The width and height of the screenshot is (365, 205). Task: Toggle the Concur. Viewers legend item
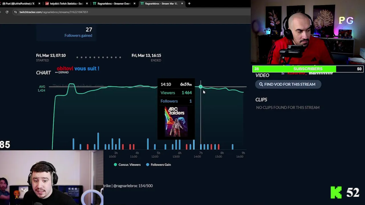click(x=127, y=165)
